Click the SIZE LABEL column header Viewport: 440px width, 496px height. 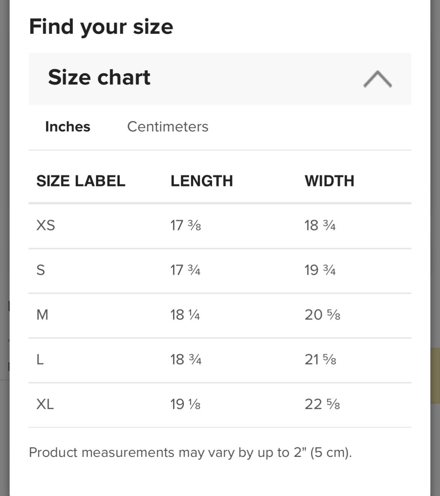coord(80,181)
